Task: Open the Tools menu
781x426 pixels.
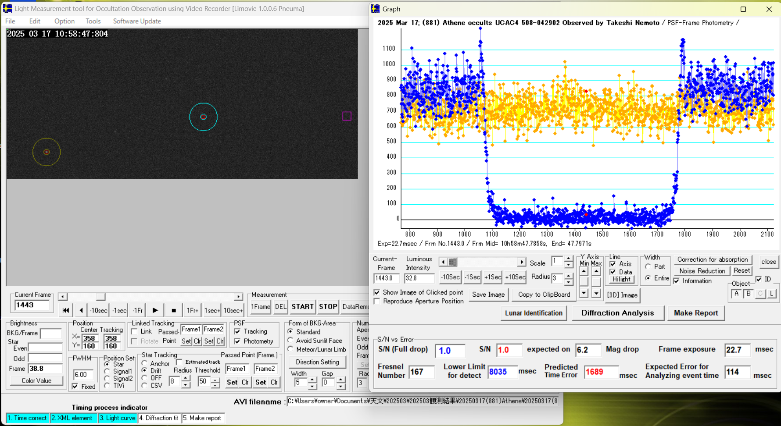Action: point(93,21)
